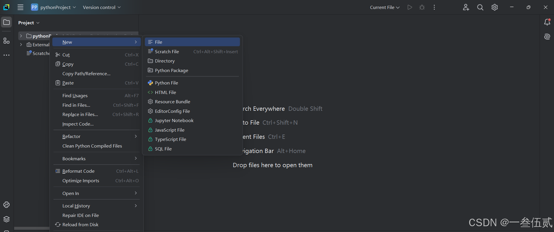The height and width of the screenshot is (232, 554).
Task: Open the Version control dropdown
Action: (102, 7)
